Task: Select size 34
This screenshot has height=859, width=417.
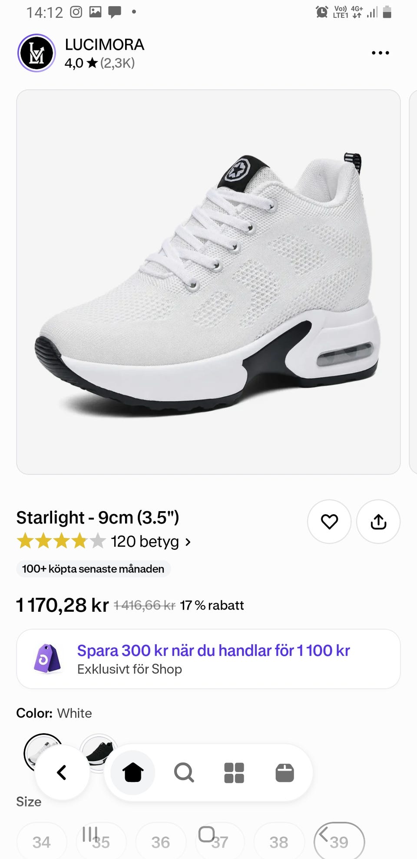Action: click(42, 842)
